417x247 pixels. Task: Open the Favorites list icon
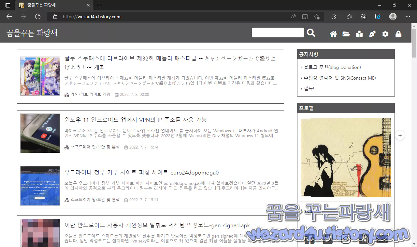pos(349,17)
